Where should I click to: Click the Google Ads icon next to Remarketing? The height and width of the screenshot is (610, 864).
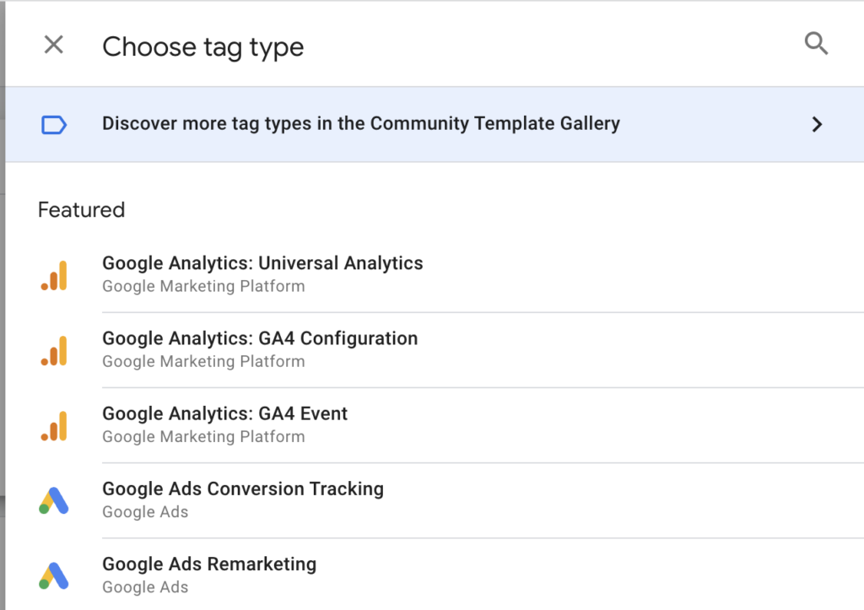pos(54,575)
